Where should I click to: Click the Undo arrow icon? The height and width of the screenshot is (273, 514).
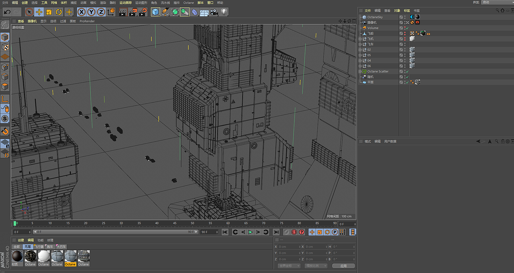7,12
